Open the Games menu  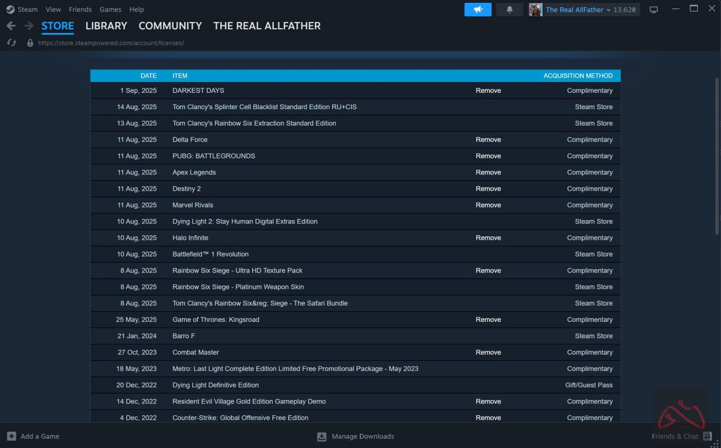pyautogui.click(x=110, y=10)
